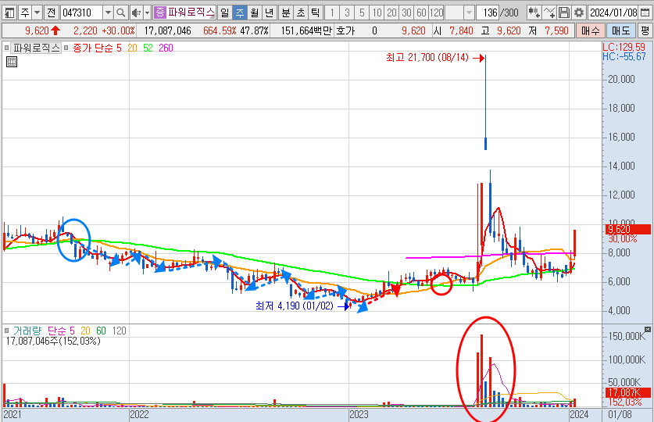Click the stock code field 047310
Screen dimensions: 654x422
tap(81, 13)
